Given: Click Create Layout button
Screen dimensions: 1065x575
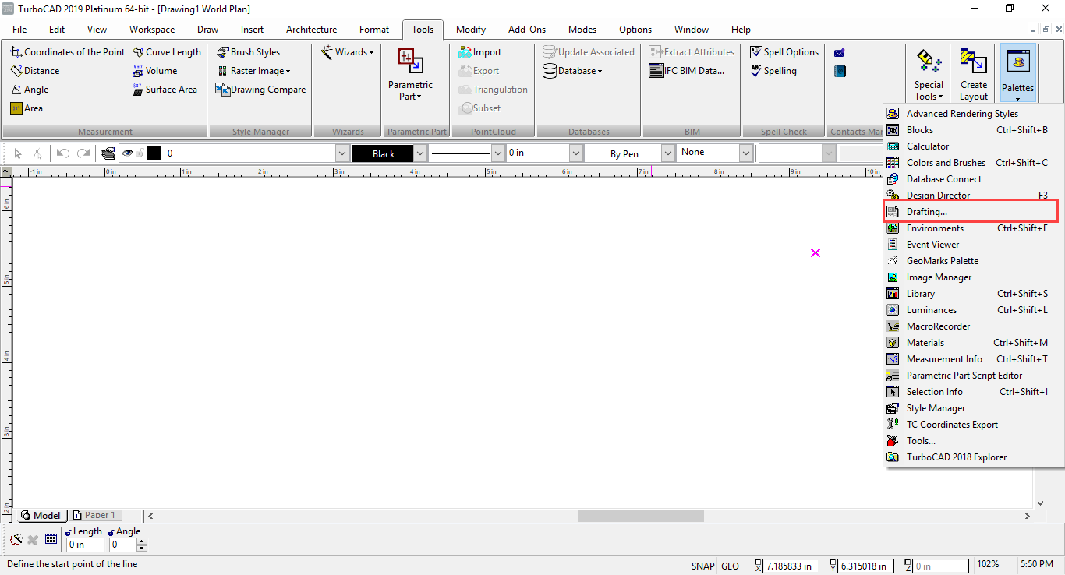Looking at the screenshot, I should coord(973,75).
